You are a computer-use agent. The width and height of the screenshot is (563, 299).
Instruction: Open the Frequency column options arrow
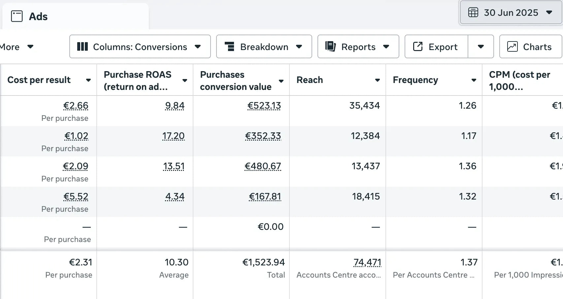tap(474, 80)
